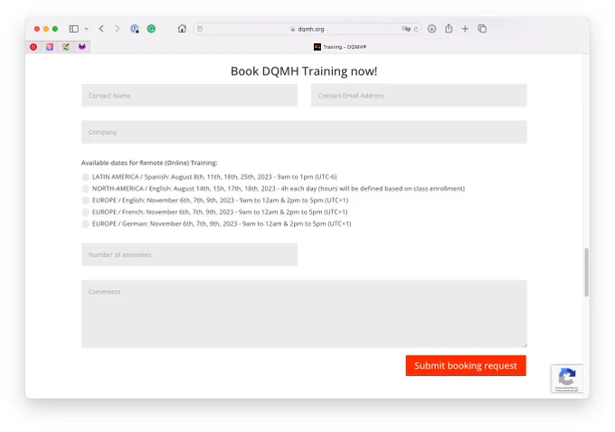Click the Book DQMH Training now! heading
The width and height of the screenshot is (615, 432).
[x=304, y=71]
